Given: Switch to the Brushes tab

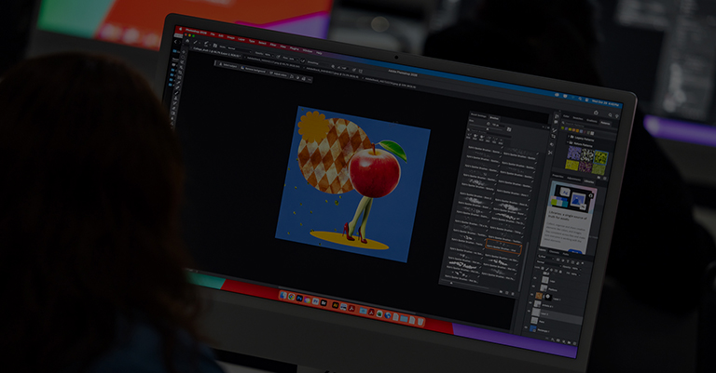Looking at the screenshot, I should coord(494,117).
